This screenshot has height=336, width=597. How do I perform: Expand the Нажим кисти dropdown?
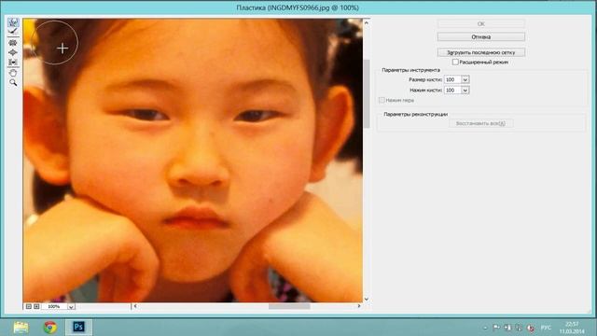(465, 91)
